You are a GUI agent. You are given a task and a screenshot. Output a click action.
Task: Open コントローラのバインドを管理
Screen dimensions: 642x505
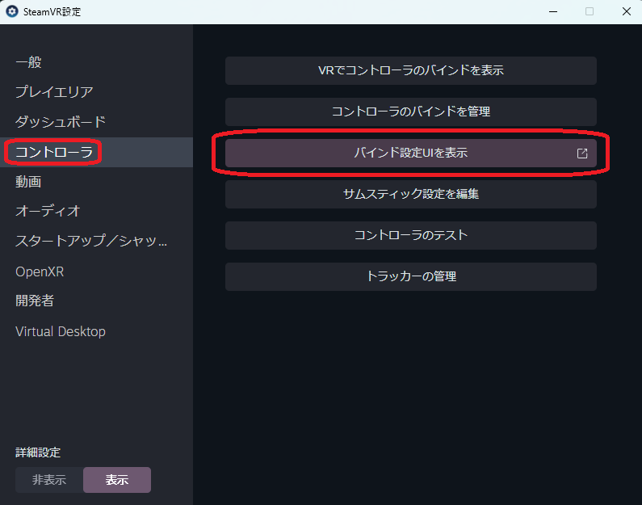[x=411, y=112]
